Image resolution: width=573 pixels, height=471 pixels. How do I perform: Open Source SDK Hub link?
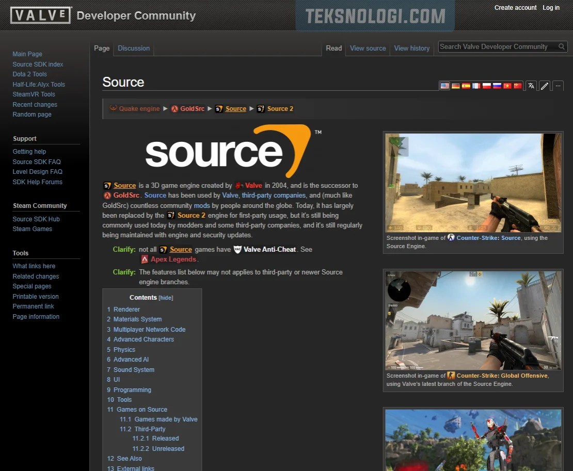point(36,219)
